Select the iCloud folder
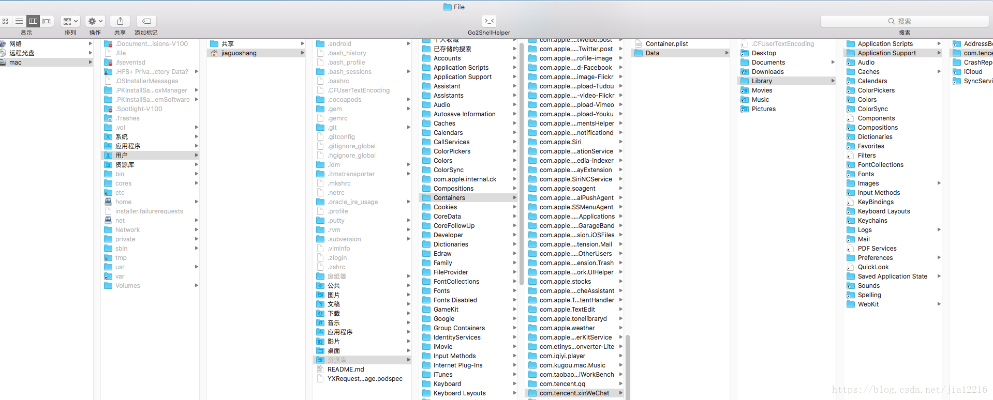993x400 pixels. (x=972, y=72)
